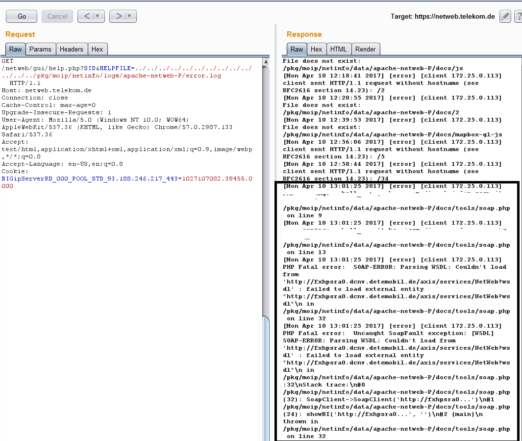Click the BIGipServerRD cookie name text
522x441 pixels.
click(x=90, y=179)
